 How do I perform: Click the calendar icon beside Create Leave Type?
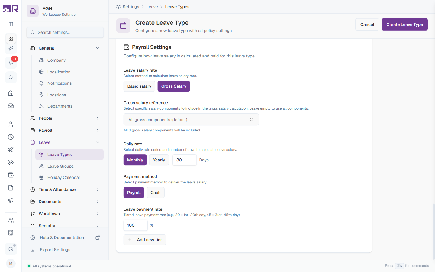[123, 26]
